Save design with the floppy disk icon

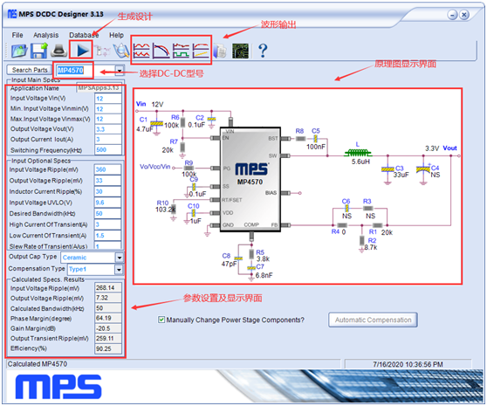[x=38, y=51]
